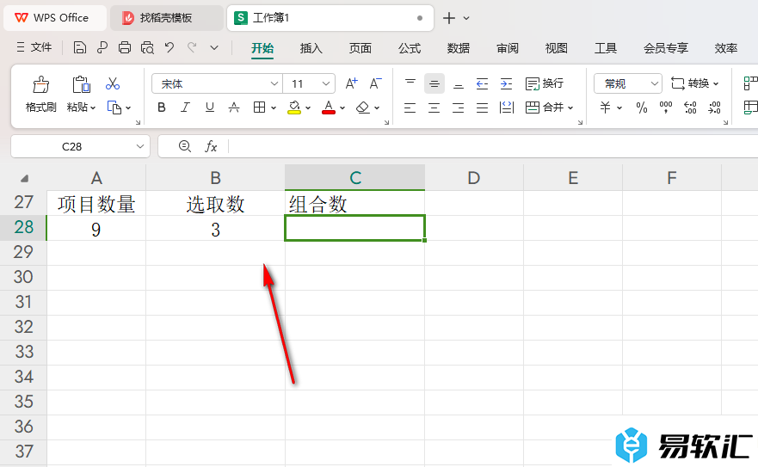Image resolution: width=758 pixels, height=467 pixels.
Task: Select cell A28 containing 9
Action: (x=96, y=228)
